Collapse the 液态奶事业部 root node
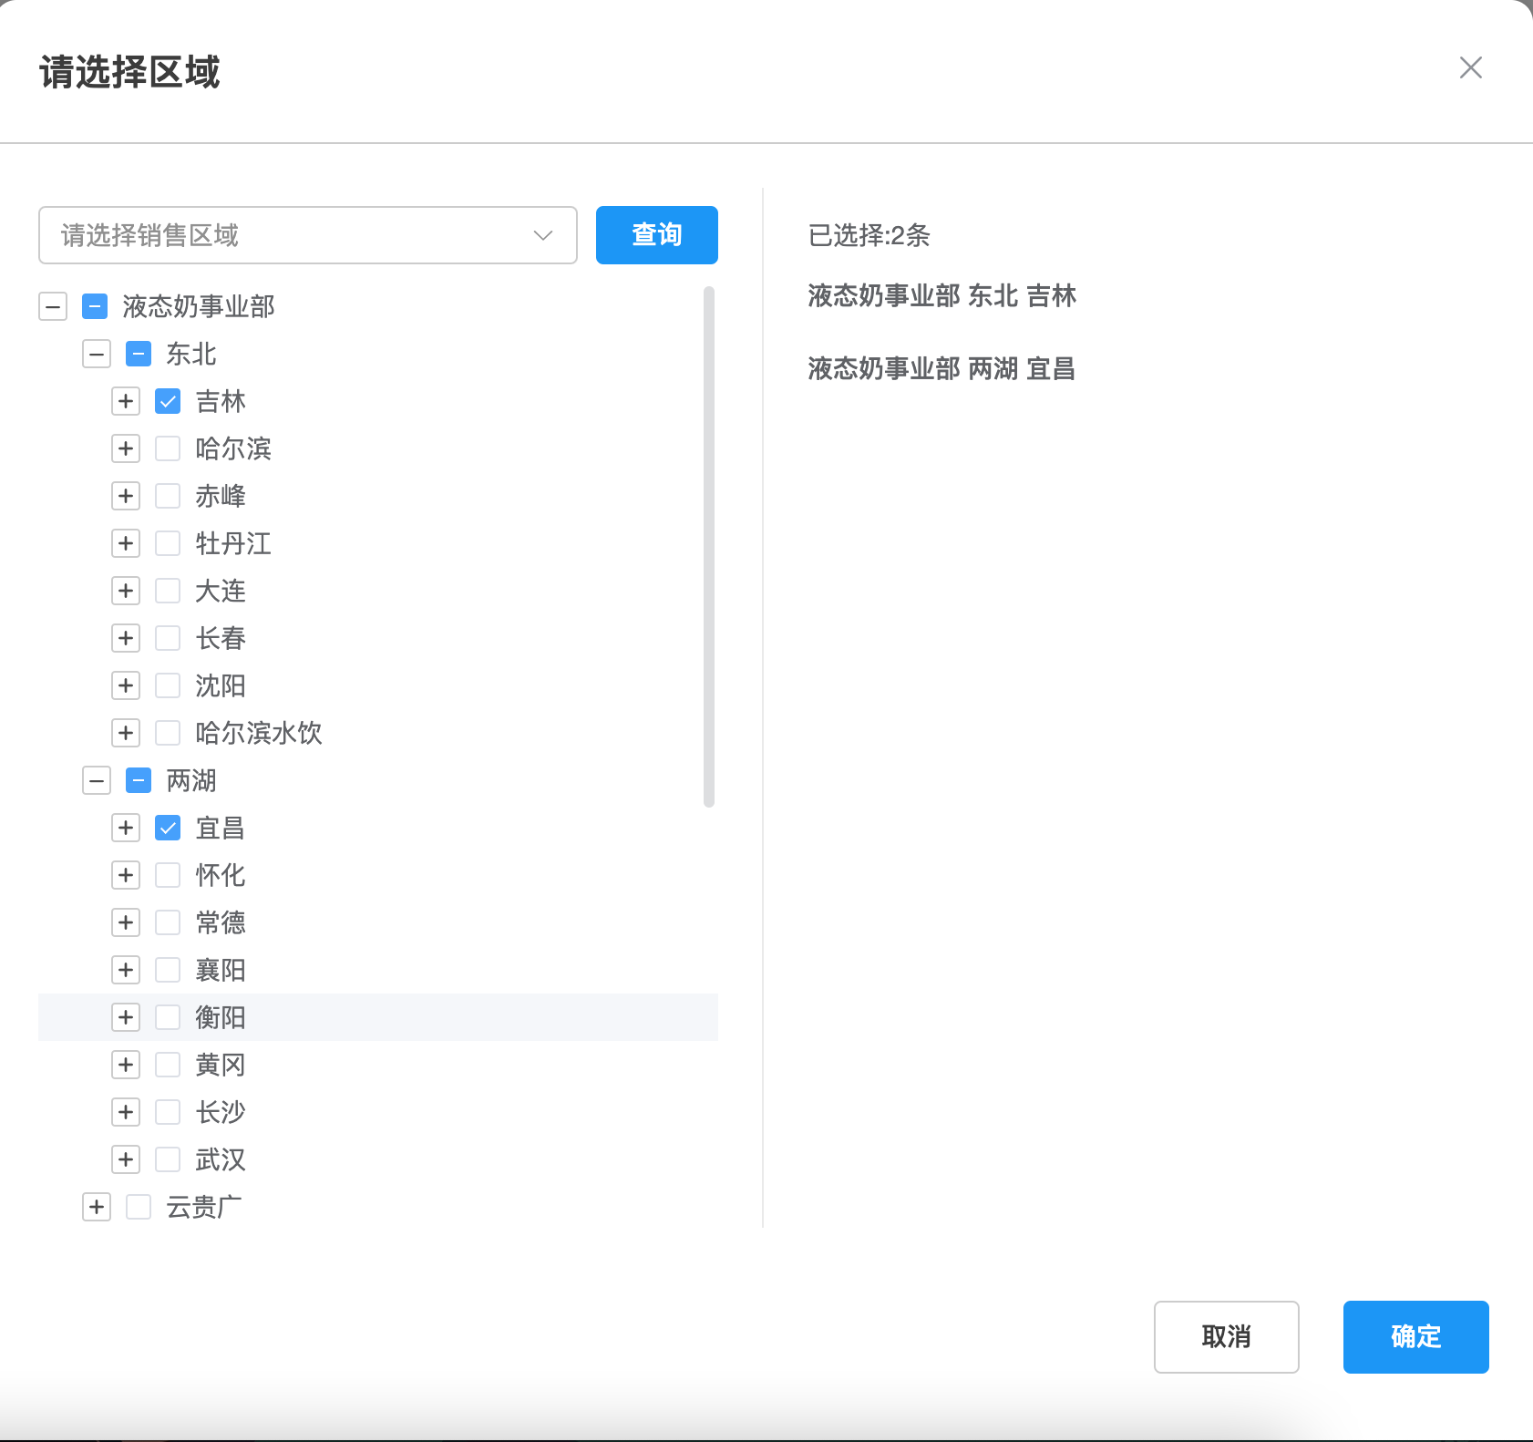 click(x=53, y=306)
